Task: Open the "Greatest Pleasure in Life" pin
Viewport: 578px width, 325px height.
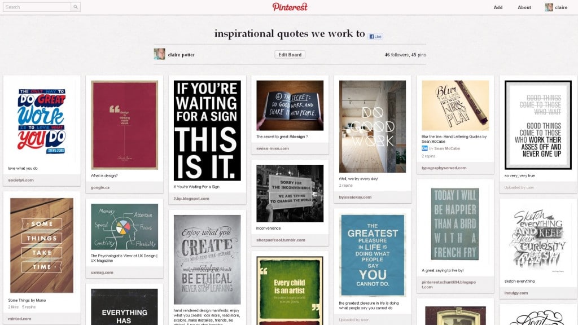Action: (373, 255)
